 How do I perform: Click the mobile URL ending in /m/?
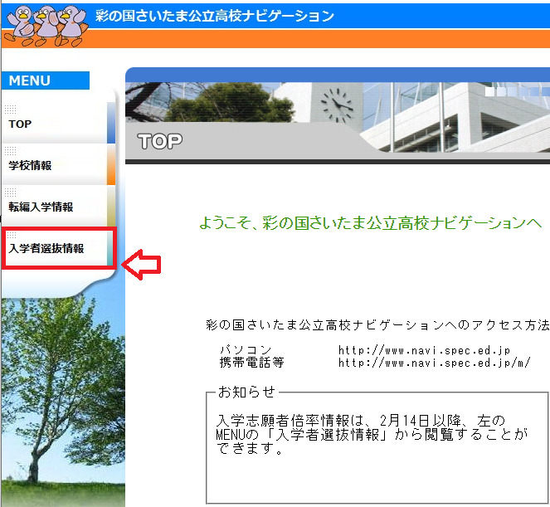[434, 362]
